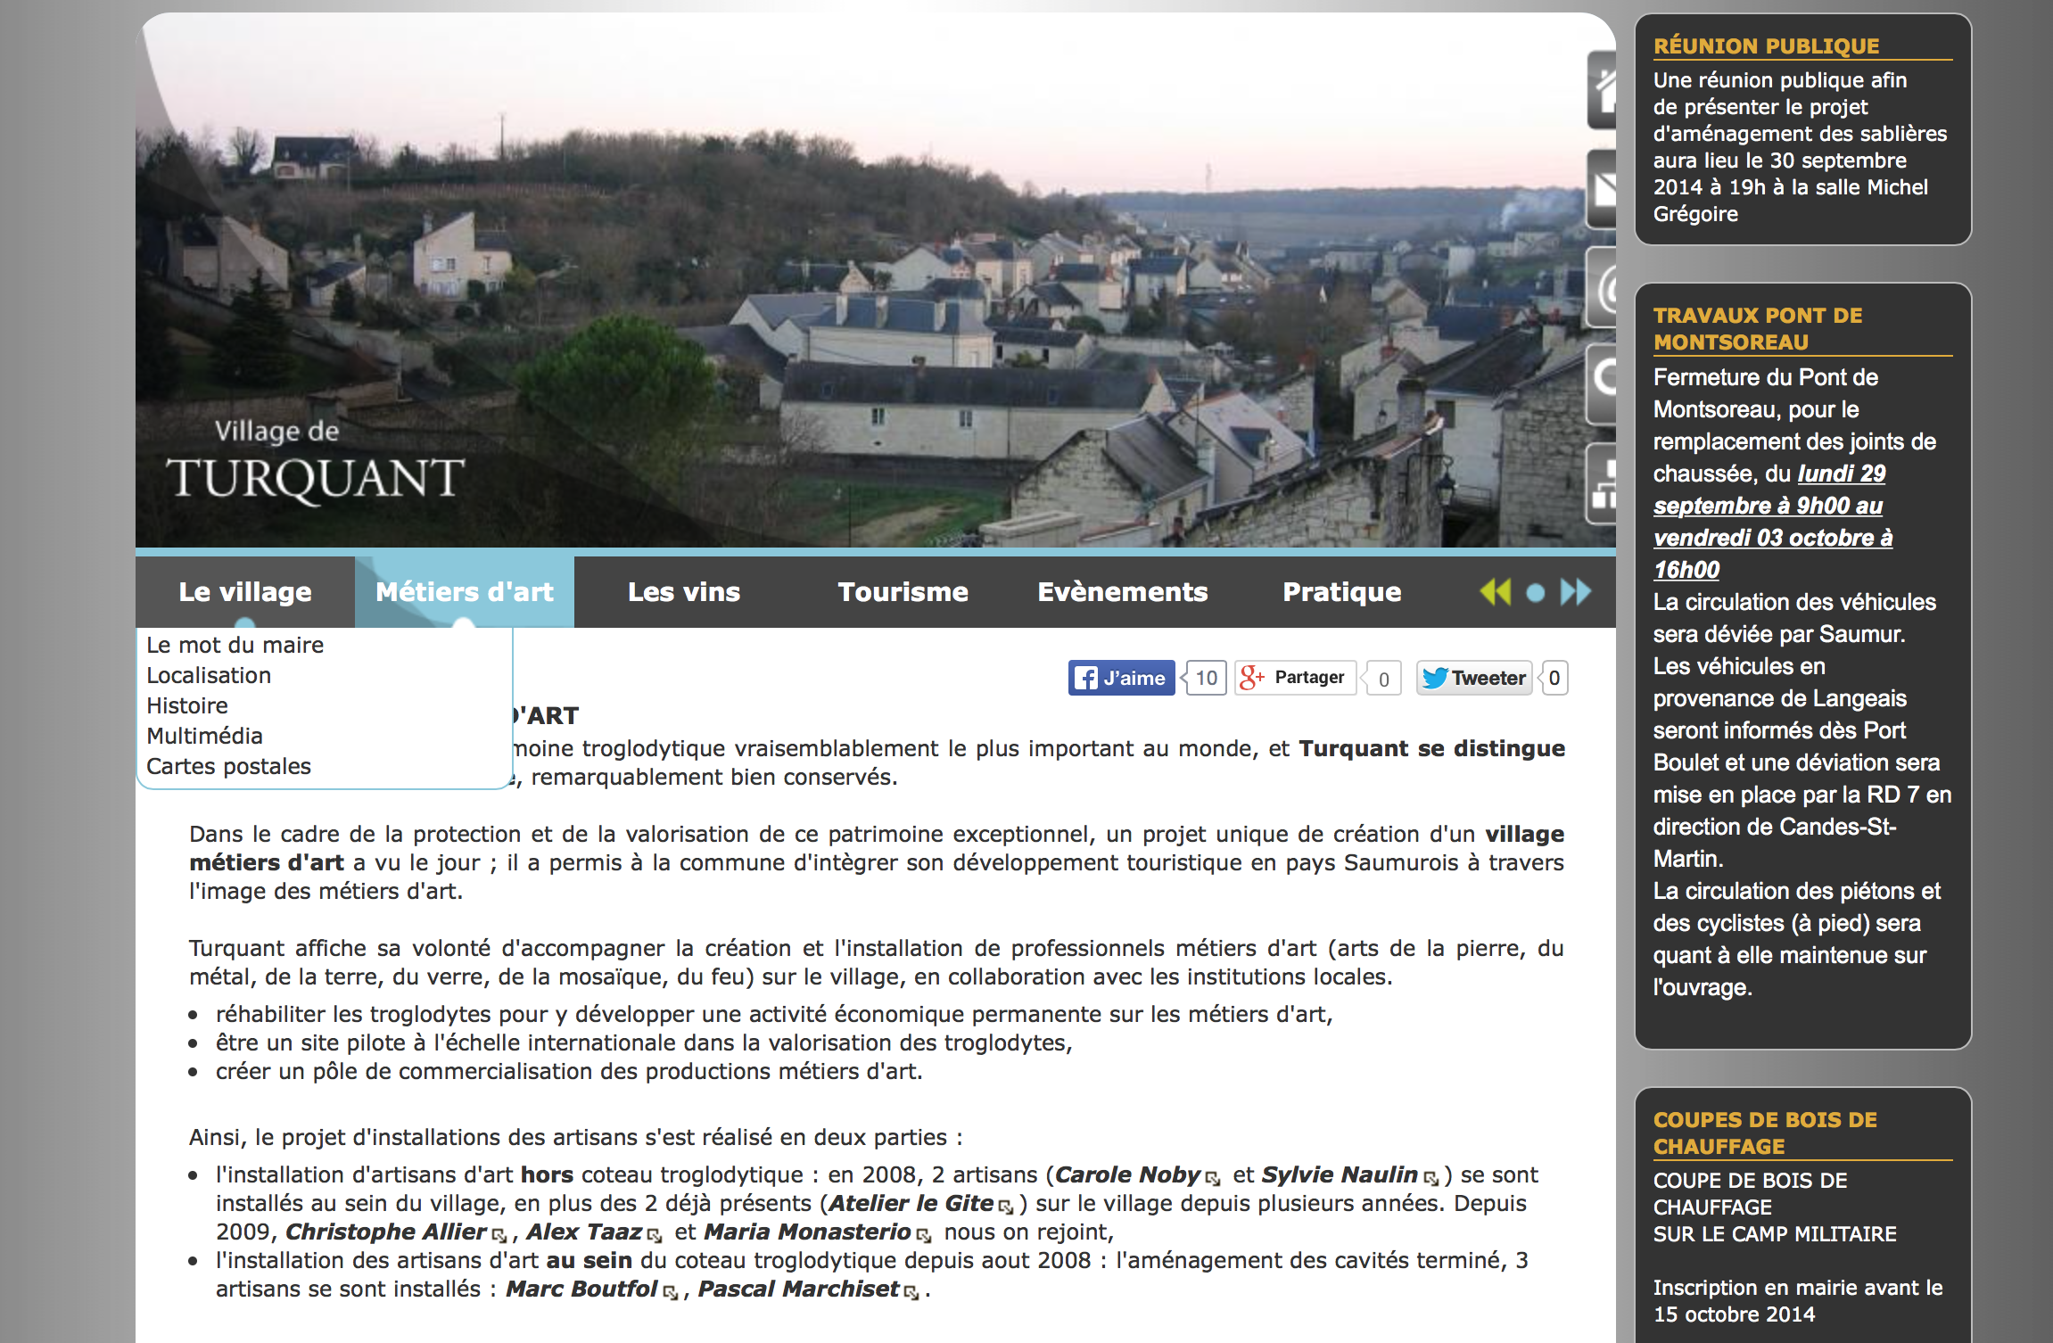The height and width of the screenshot is (1343, 2053).
Task: Open the Evènements menu
Action: 1122,592
